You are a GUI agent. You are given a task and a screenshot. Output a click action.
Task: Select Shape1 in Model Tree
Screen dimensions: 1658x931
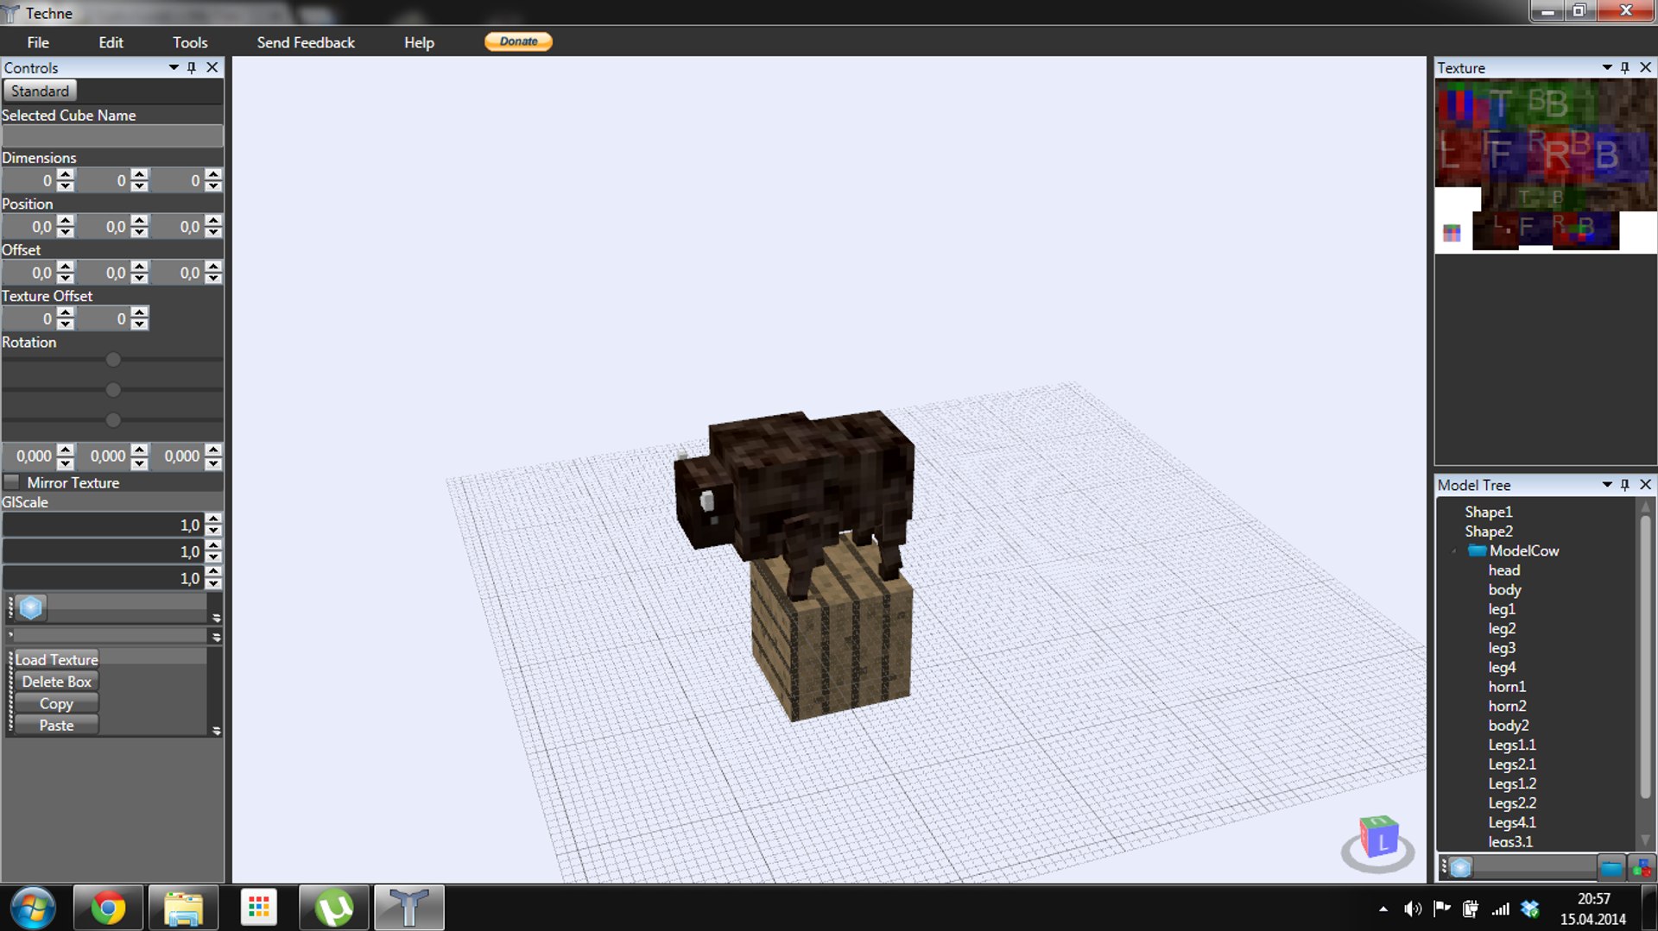click(x=1489, y=513)
